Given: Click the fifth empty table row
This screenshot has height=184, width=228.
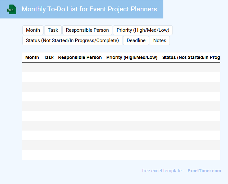Looking at the screenshot, I should coord(121,106).
